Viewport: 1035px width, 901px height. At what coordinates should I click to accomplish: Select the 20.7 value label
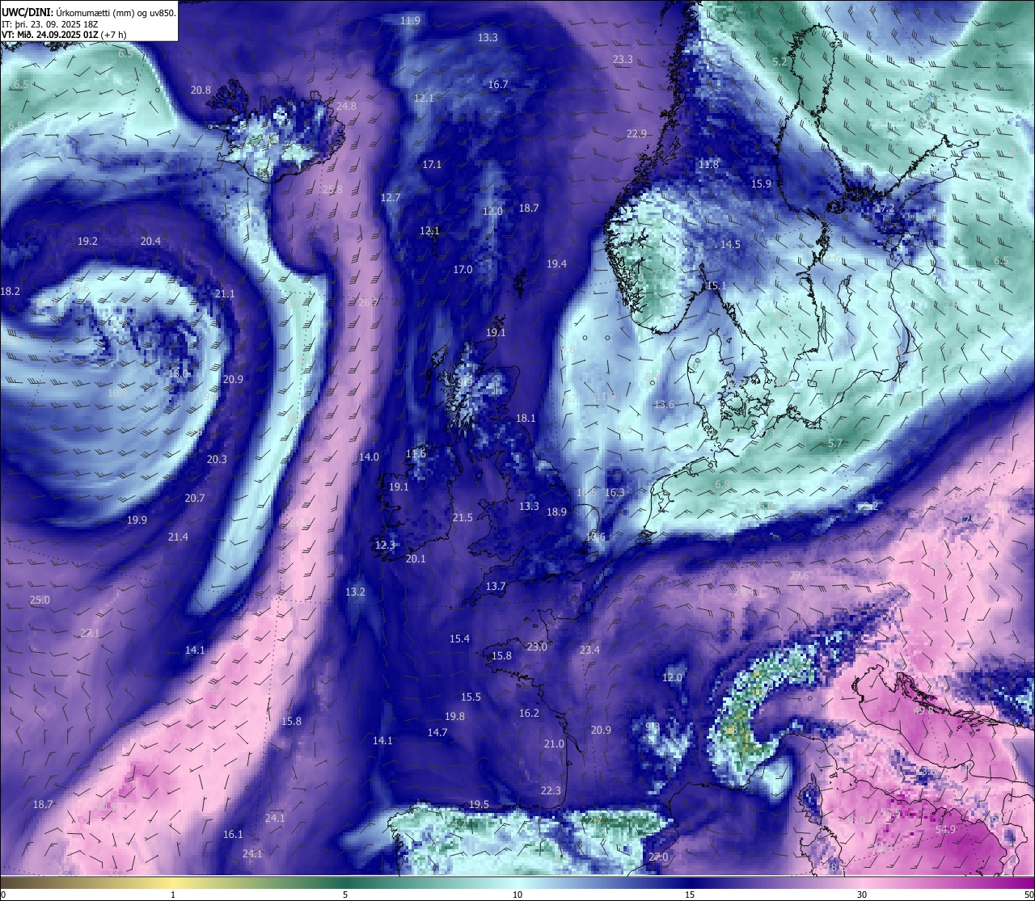(x=194, y=498)
